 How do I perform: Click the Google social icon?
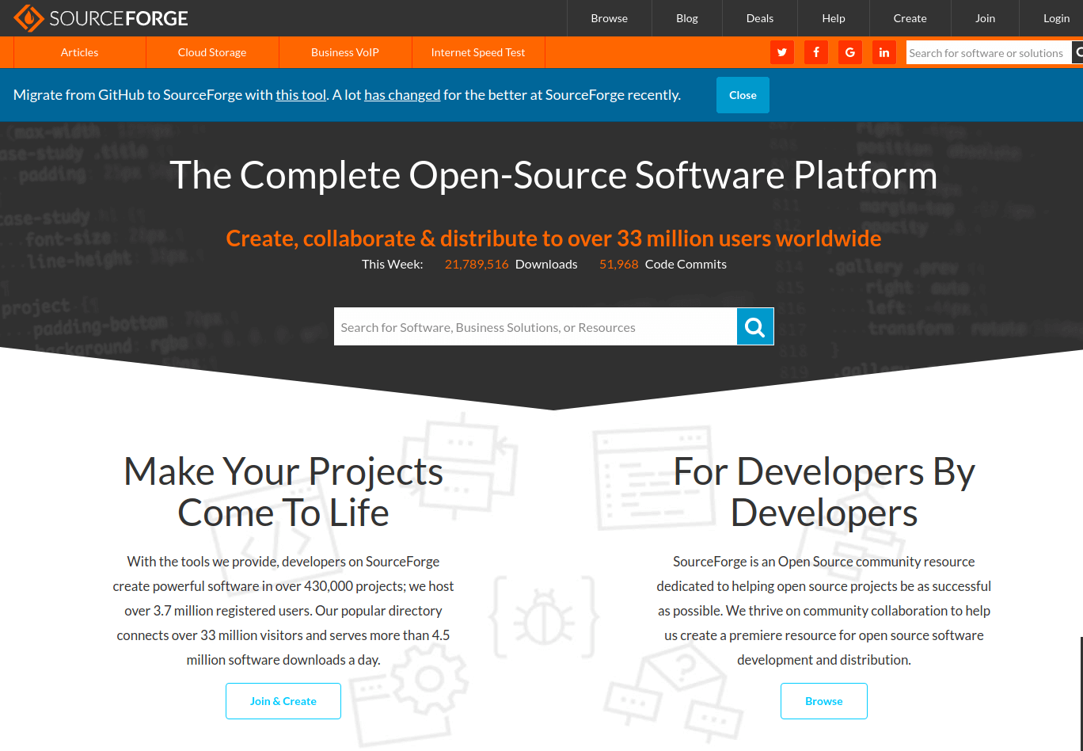point(850,53)
